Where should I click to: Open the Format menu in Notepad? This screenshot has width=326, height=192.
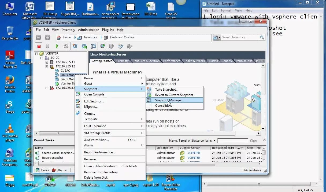click(x=226, y=10)
